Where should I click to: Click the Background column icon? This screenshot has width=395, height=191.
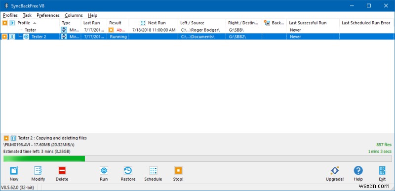click(x=267, y=23)
